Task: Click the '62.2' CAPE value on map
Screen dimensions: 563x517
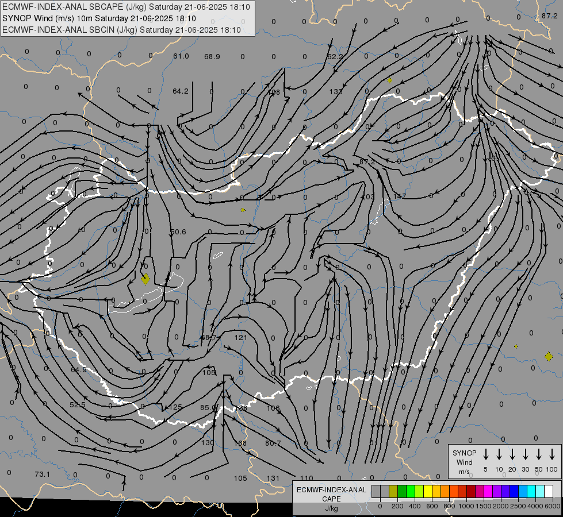Action: click(x=335, y=56)
